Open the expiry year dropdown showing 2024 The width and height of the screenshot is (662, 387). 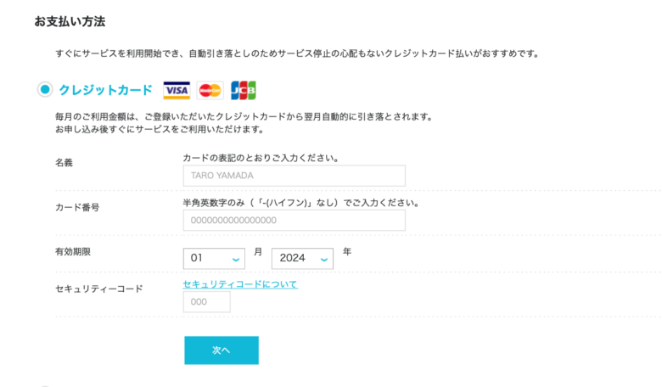coord(302,258)
